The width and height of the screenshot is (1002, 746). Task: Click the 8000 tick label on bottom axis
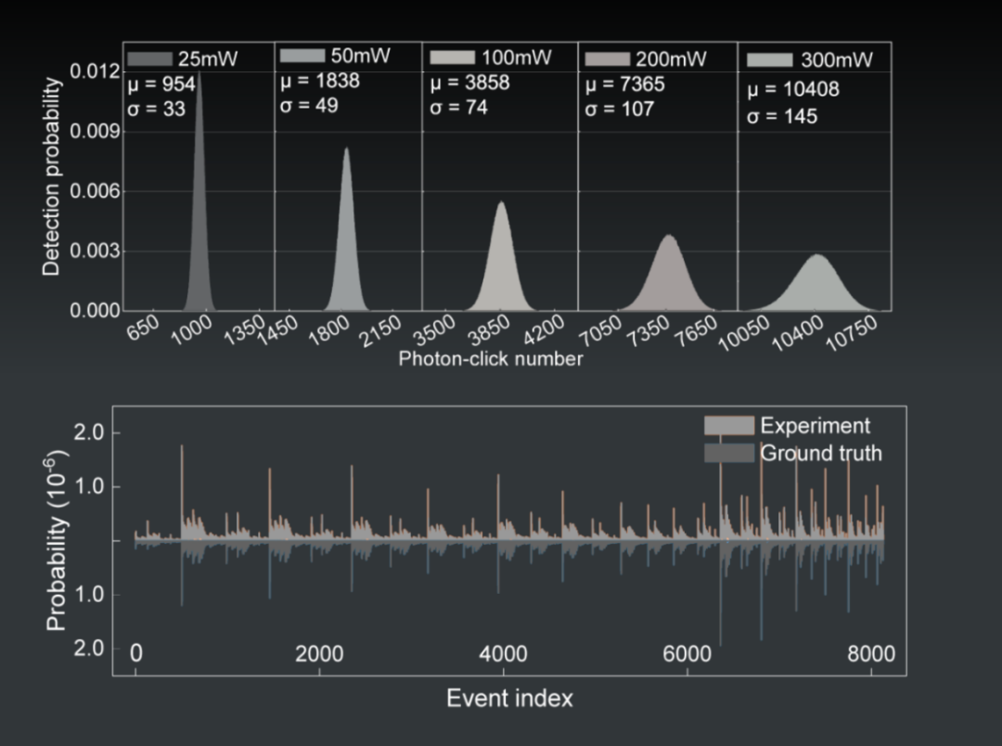coord(871,654)
